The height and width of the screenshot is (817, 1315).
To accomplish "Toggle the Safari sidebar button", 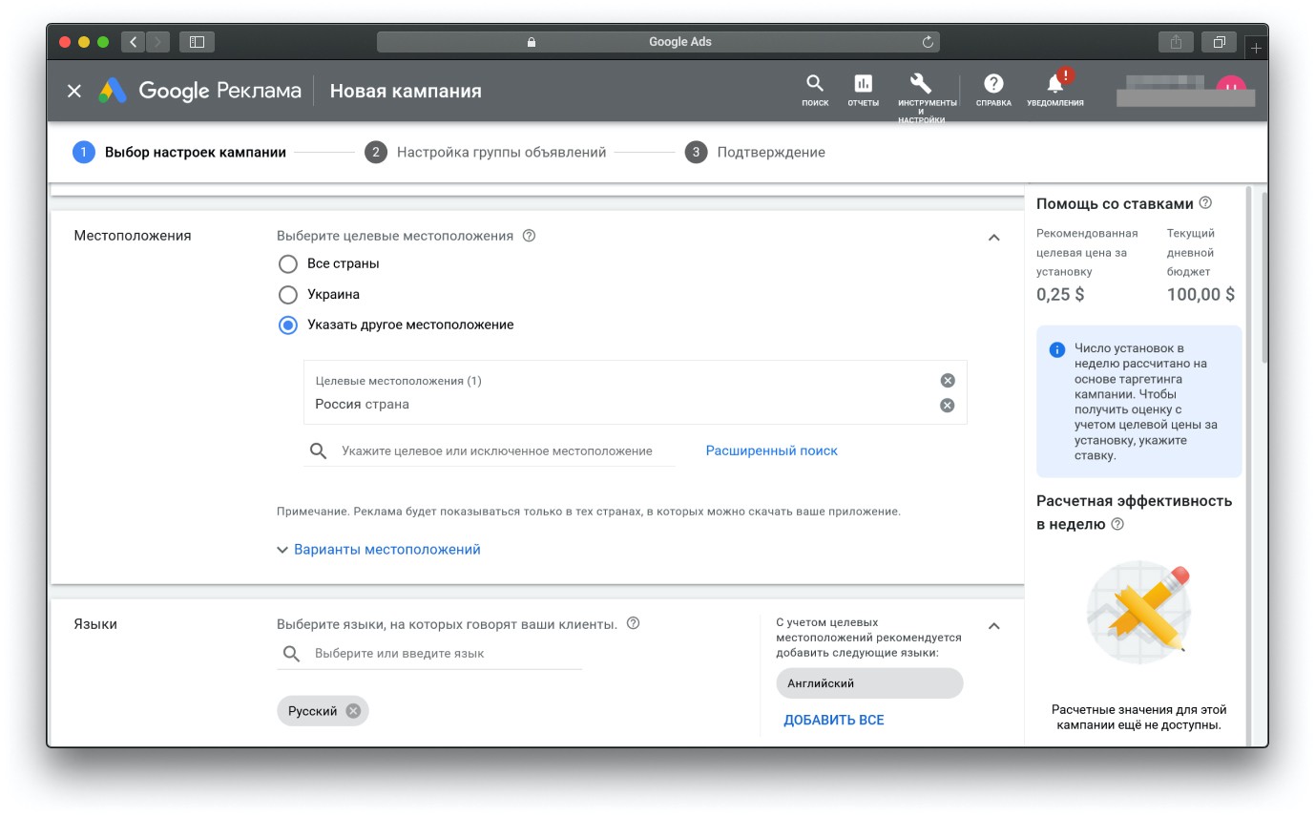I will [197, 42].
